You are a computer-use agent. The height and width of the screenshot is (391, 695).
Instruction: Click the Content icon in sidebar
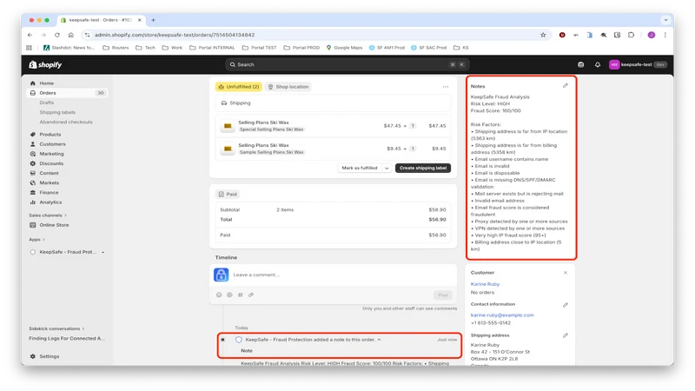point(33,173)
